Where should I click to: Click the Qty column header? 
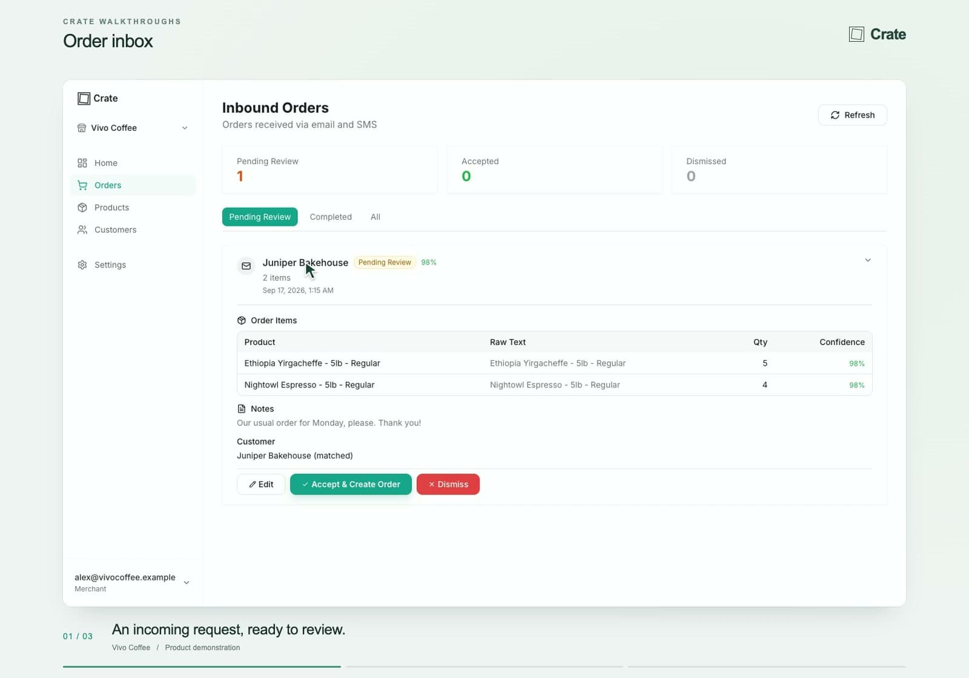760,342
